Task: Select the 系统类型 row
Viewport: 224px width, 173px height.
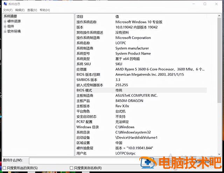Action: tap(141, 59)
